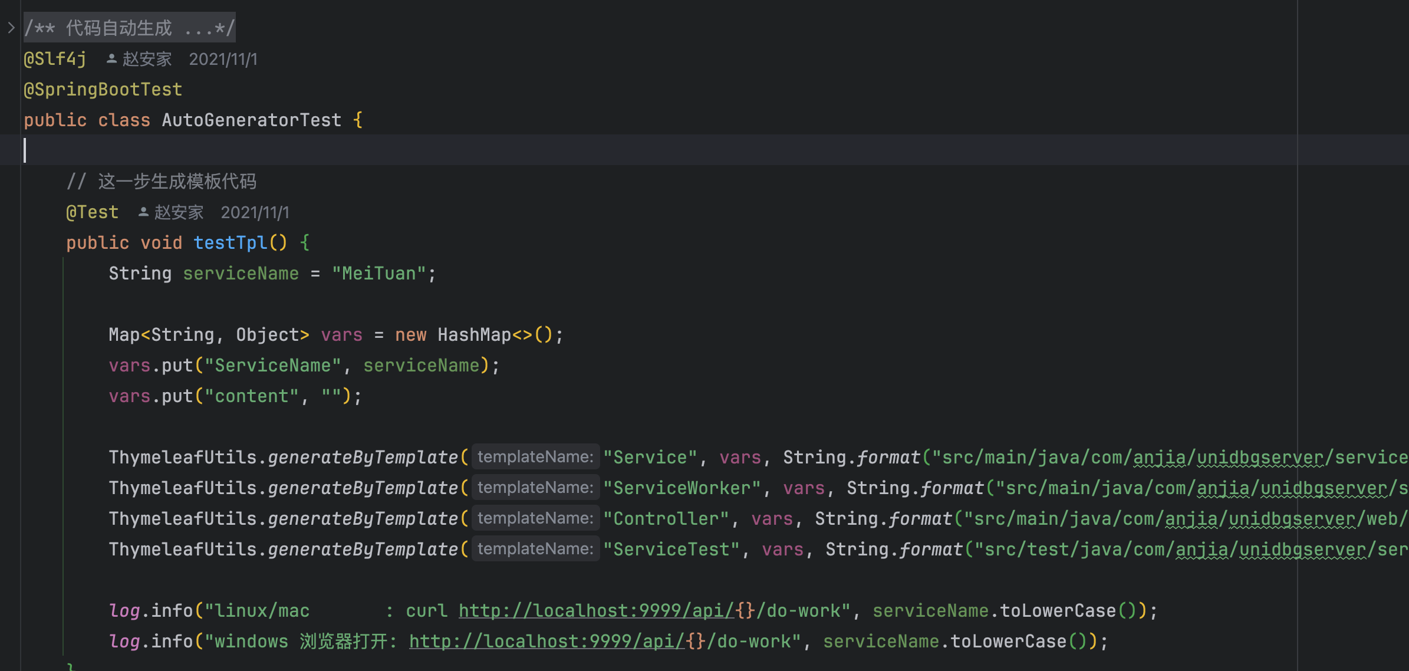Unfold the collapsed '代码自动生成' doc comment
This screenshot has height=671, width=1409.
(129, 28)
